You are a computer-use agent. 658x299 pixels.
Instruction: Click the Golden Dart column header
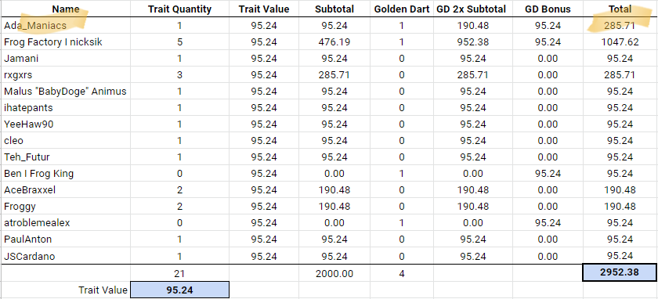(x=402, y=9)
